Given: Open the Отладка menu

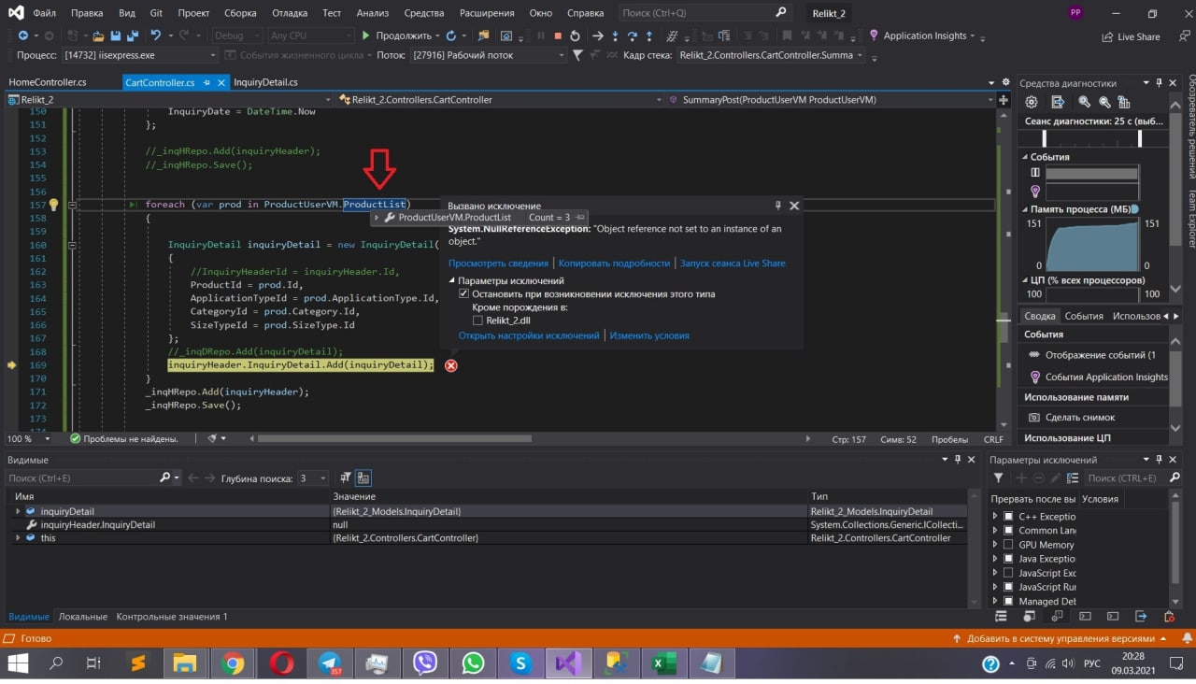Looking at the screenshot, I should tap(290, 13).
